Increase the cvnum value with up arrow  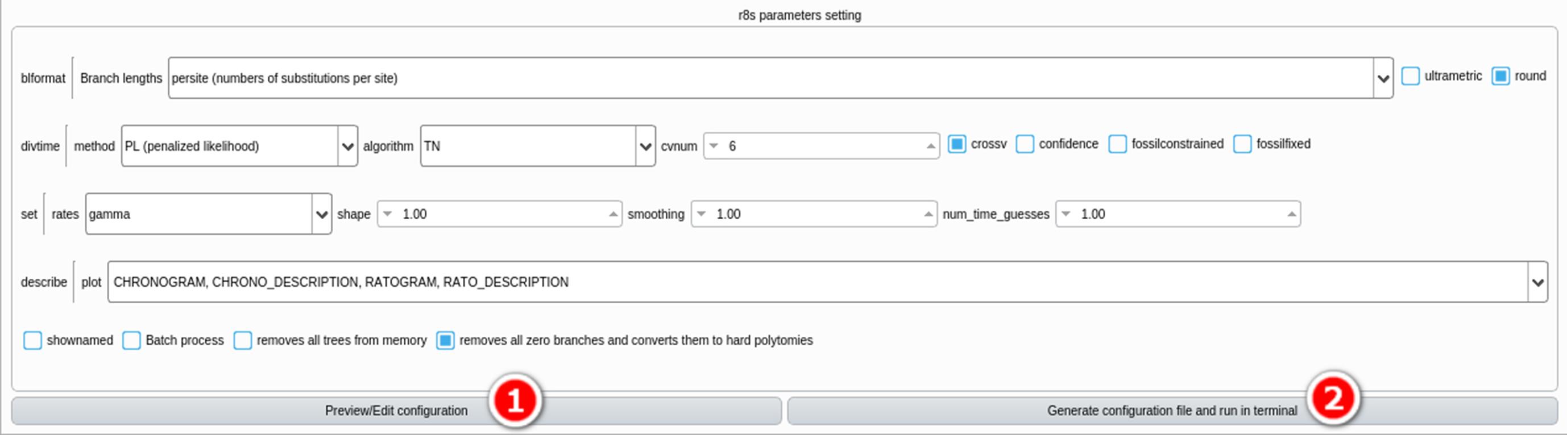click(931, 146)
